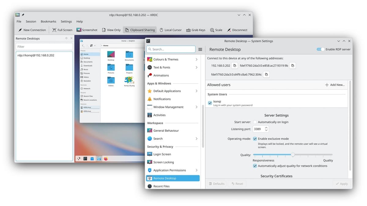Open the hamburger menu in System Settings
367x206 pixels.
pos(200,49)
